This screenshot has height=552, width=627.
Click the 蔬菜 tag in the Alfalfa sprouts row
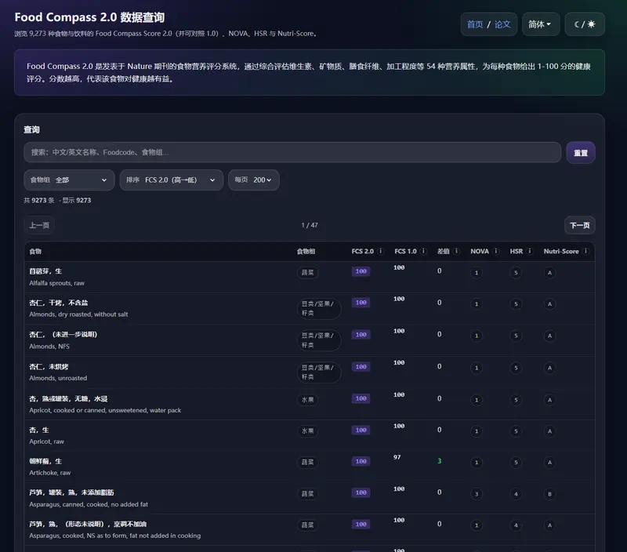[308, 273]
